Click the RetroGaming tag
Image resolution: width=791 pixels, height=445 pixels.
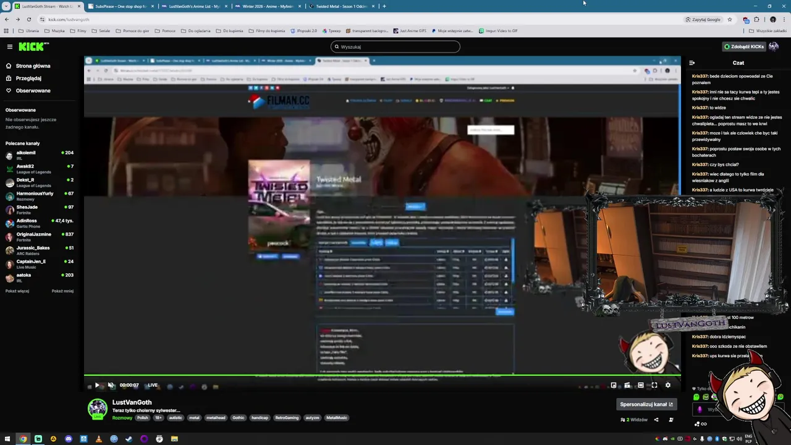[287, 418]
